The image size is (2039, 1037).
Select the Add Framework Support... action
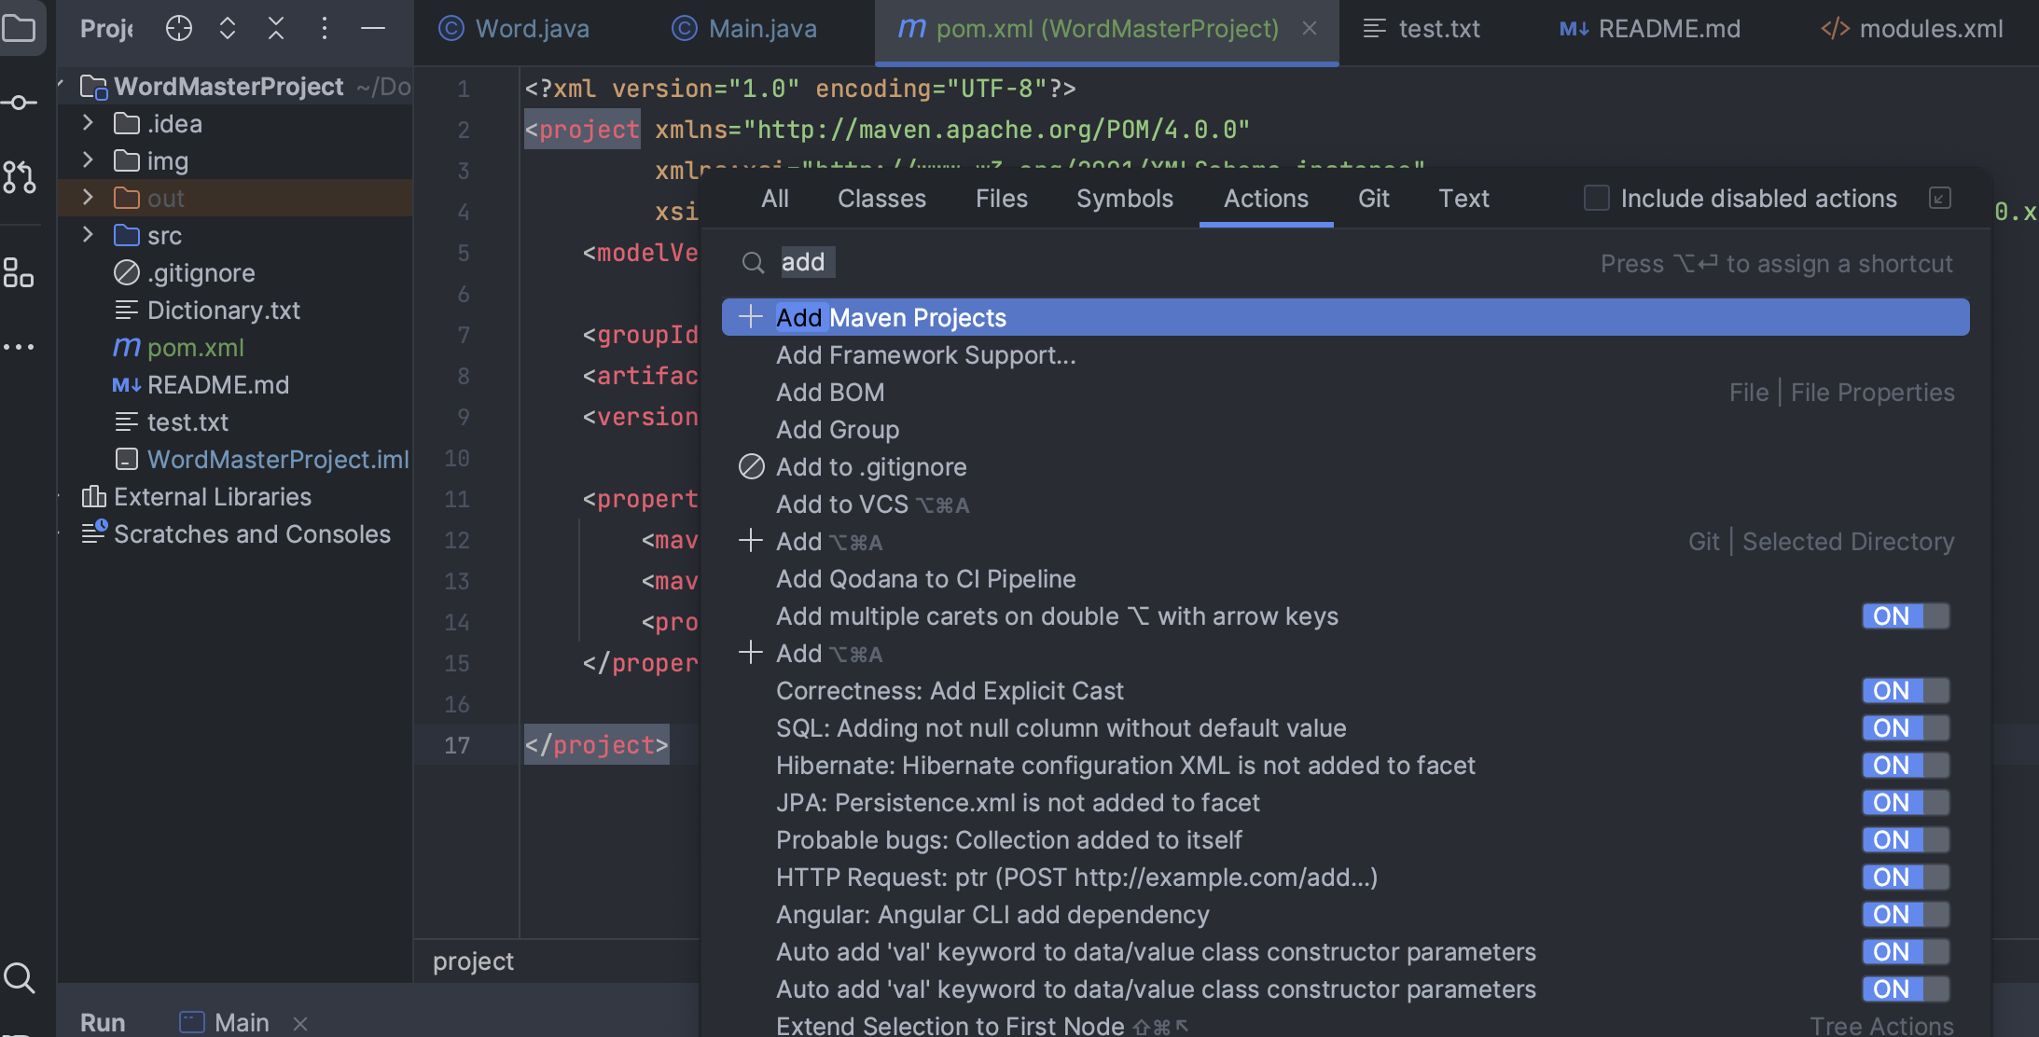tap(925, 355)
